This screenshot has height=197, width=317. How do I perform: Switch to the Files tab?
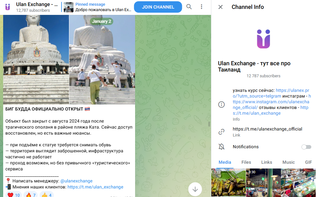[246, 162]
